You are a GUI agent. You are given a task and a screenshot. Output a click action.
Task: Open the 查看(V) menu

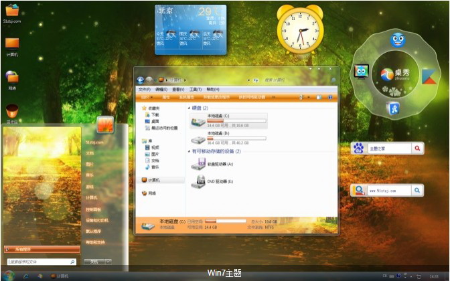coord(178,90)
